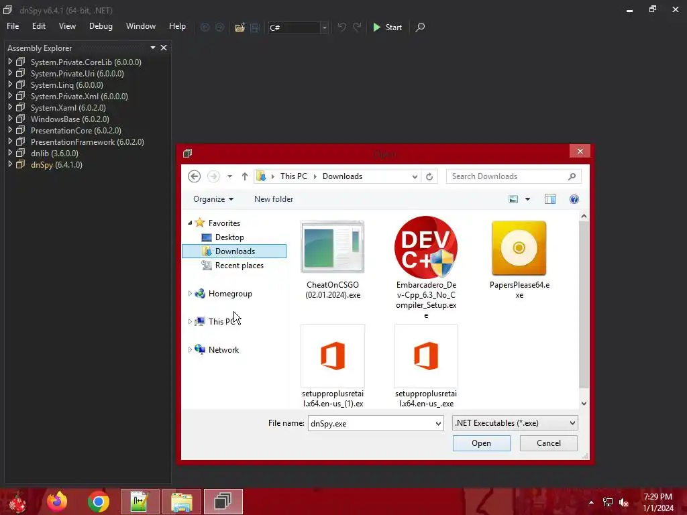
Task: Close the Assembly Explorer panel
Action: click(x=164, y=48)
